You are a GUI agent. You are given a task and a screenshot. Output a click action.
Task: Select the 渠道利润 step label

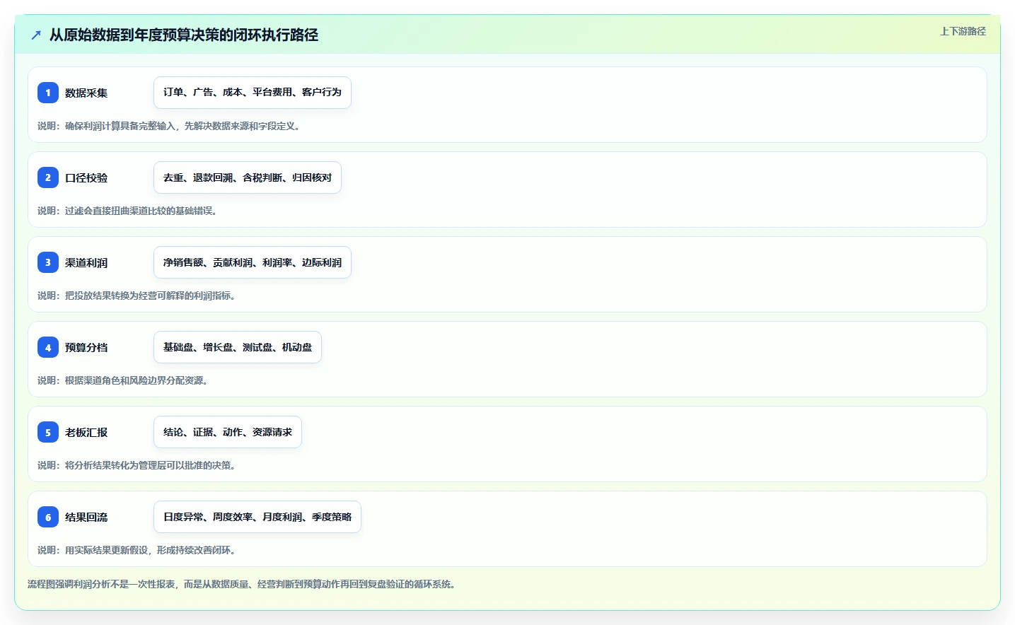(86, 262)
